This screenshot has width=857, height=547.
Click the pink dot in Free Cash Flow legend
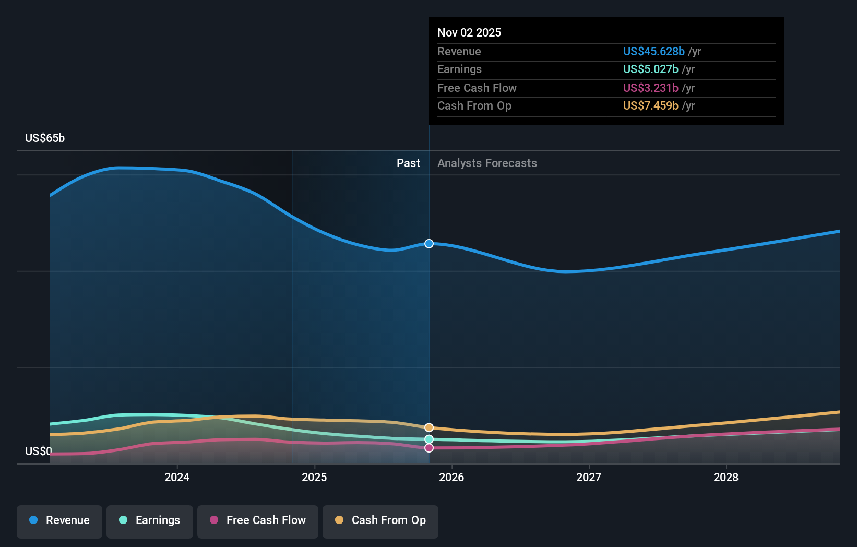(x=214, y=520)
